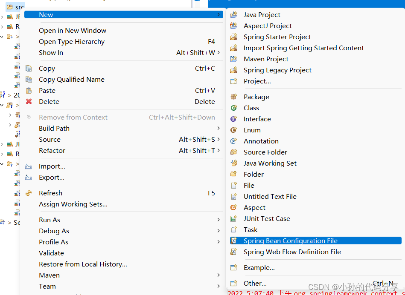Open the Other... wizard entry
Image resolution: width=405 pixels, height=295 pixels.
[255, 283]
